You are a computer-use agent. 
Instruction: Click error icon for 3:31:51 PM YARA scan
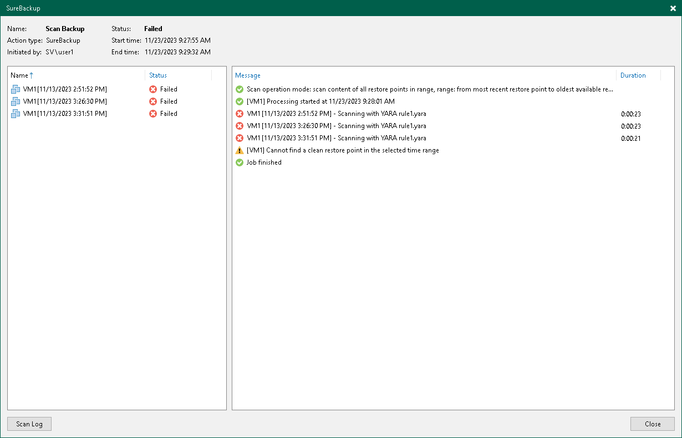tap(240, 138)
